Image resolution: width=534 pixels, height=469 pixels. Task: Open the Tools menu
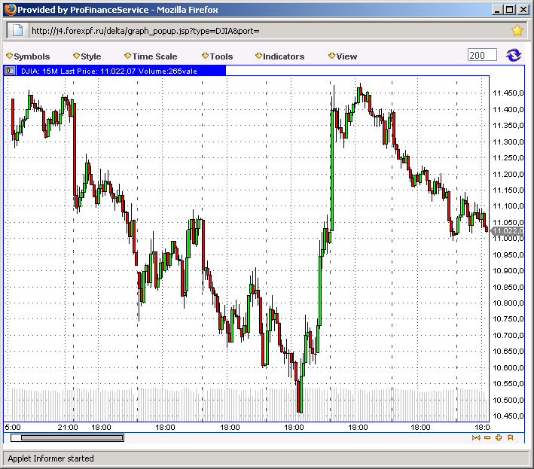point(217,56)
